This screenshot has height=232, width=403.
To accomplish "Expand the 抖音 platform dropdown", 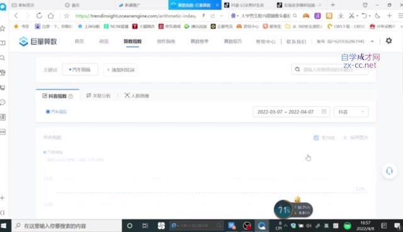I will (x=351, y=112).
